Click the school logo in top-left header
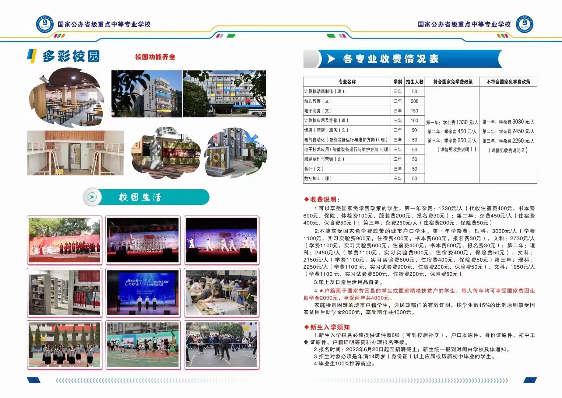 45,24
